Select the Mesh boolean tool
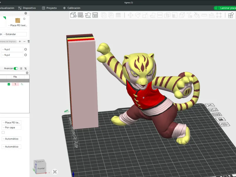The width and height of the screenshot is (236, 177). (167, 15)
